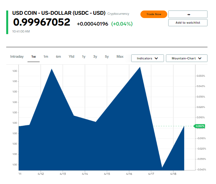Screen dimensions: 216x184
Task: Switch chart to Ytd range
Action: [71, 57]
